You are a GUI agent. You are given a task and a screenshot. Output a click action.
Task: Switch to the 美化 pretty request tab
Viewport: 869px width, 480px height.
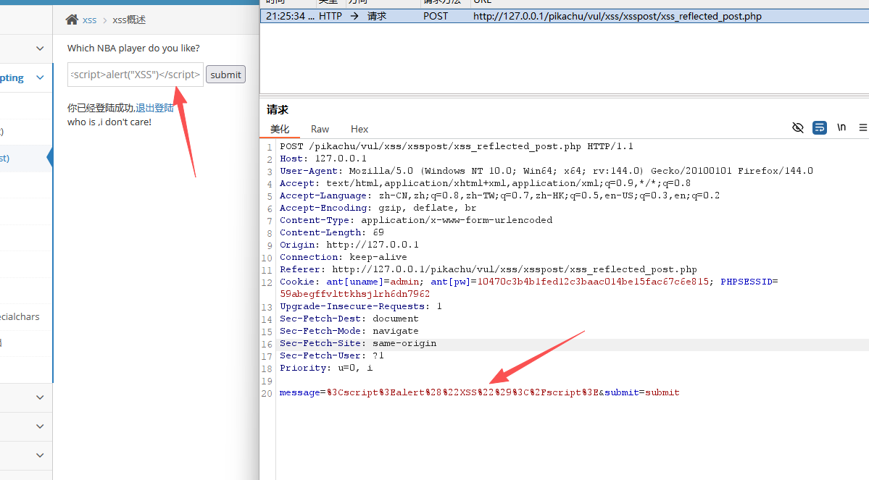[x=280, y=129]
